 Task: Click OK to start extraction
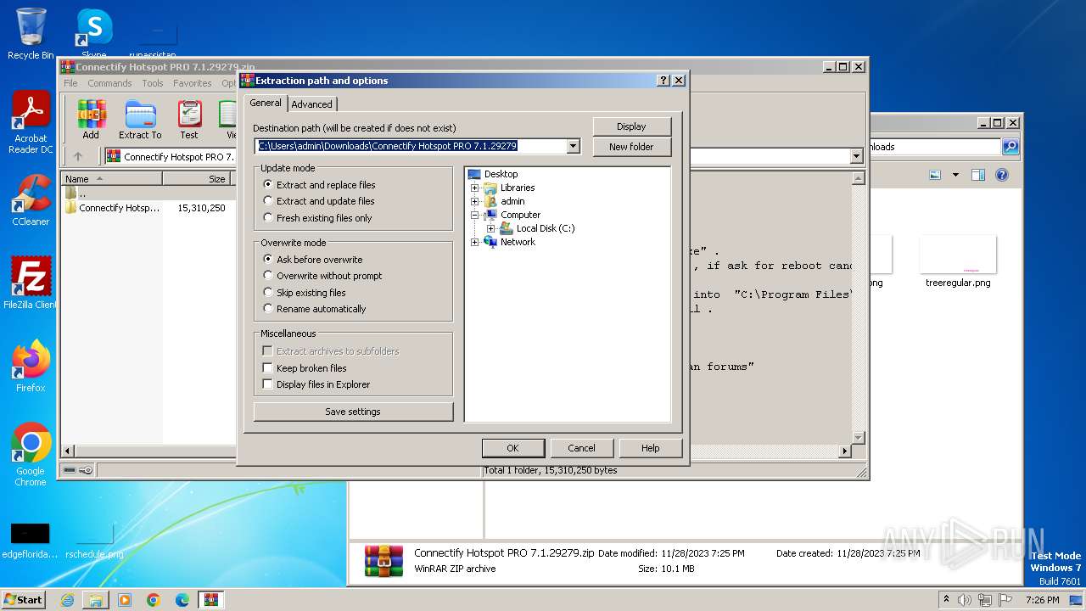point(512,448)
